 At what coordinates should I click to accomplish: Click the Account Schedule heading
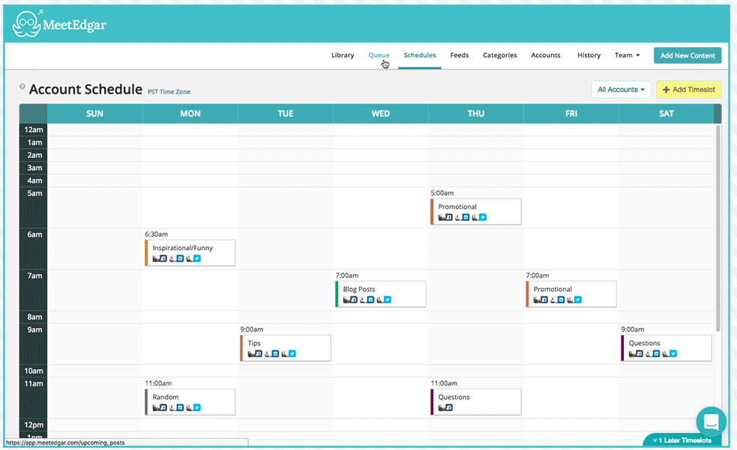(x=85, y=89)
